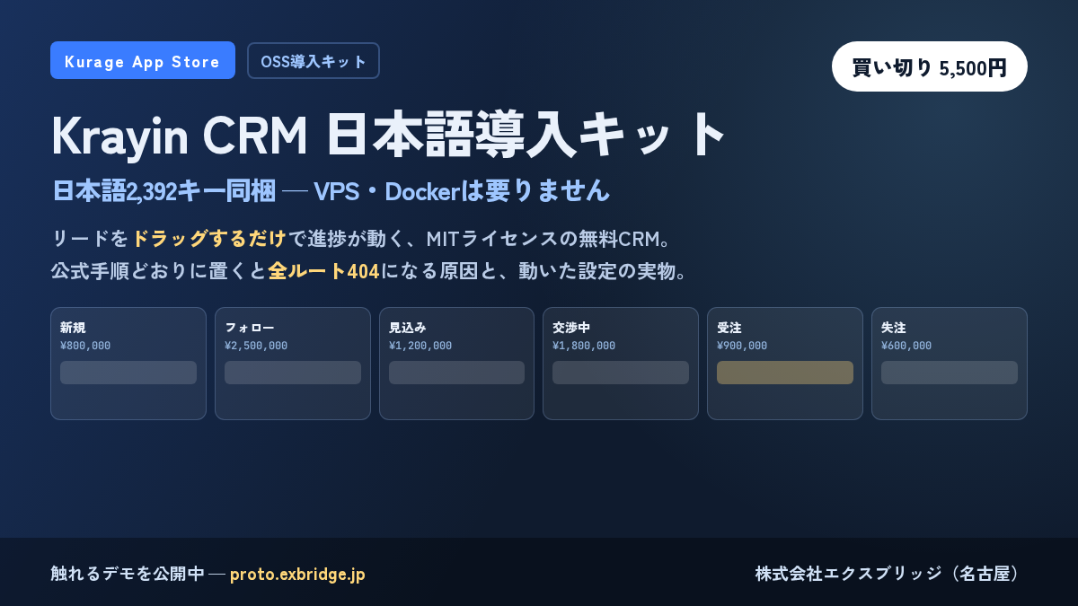
Task: Click the 日本語2,392キー同梱 subtitle text
Action: click(x=163, y=191)
